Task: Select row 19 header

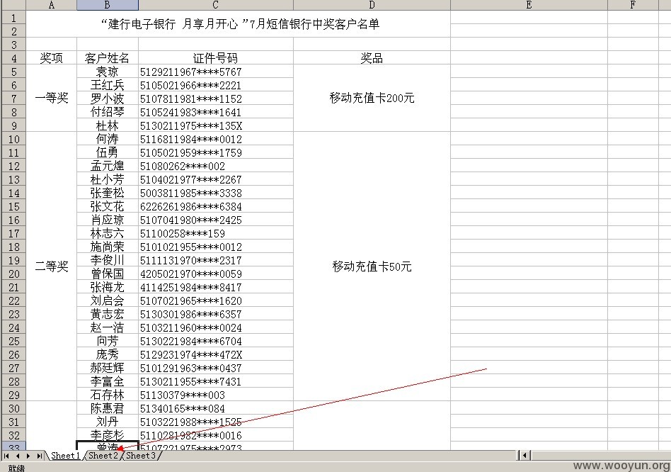Action: 13,260
